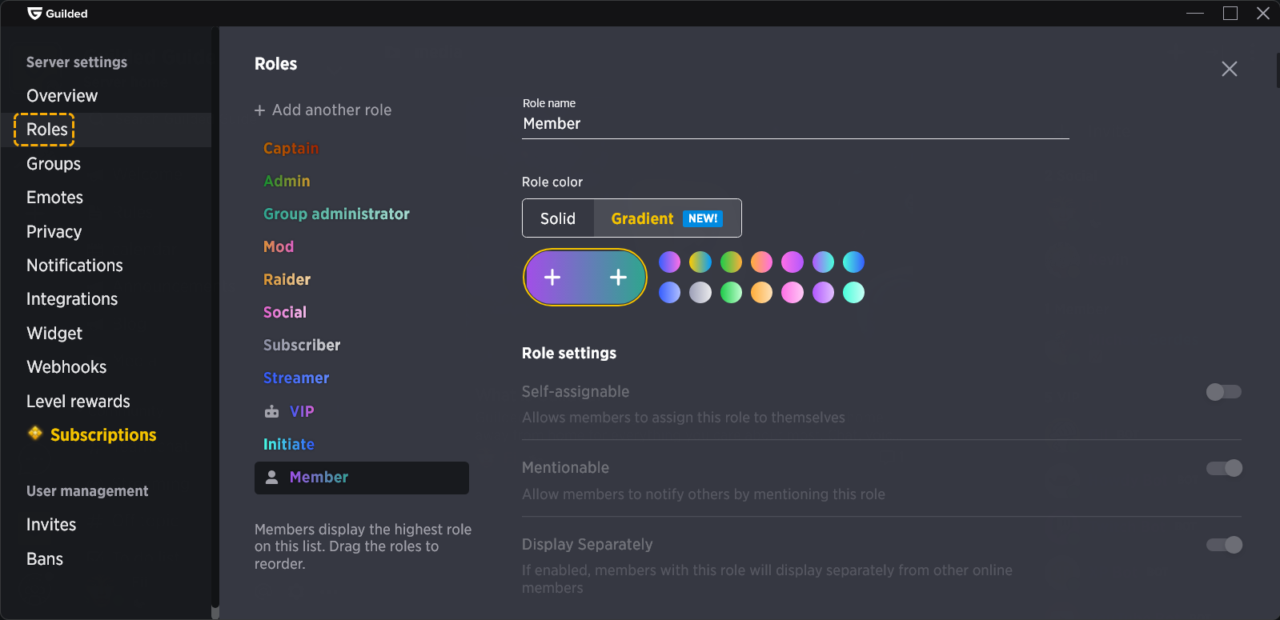
Task: Pick the purple-to-lavender gradient swatch
Action: coord(824,293)
